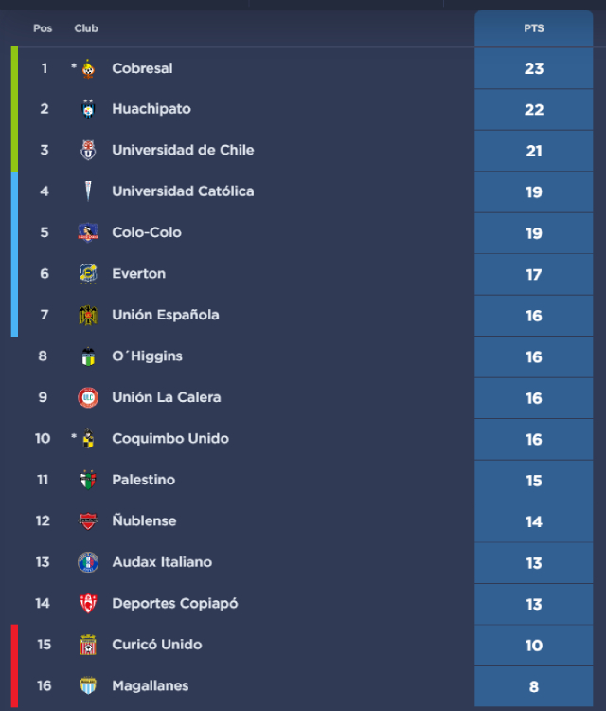The height and width of the screenshot is (711, 606).
Task: Click the Colo-Colo club crest icon
Action: click(x=88, y=232)
